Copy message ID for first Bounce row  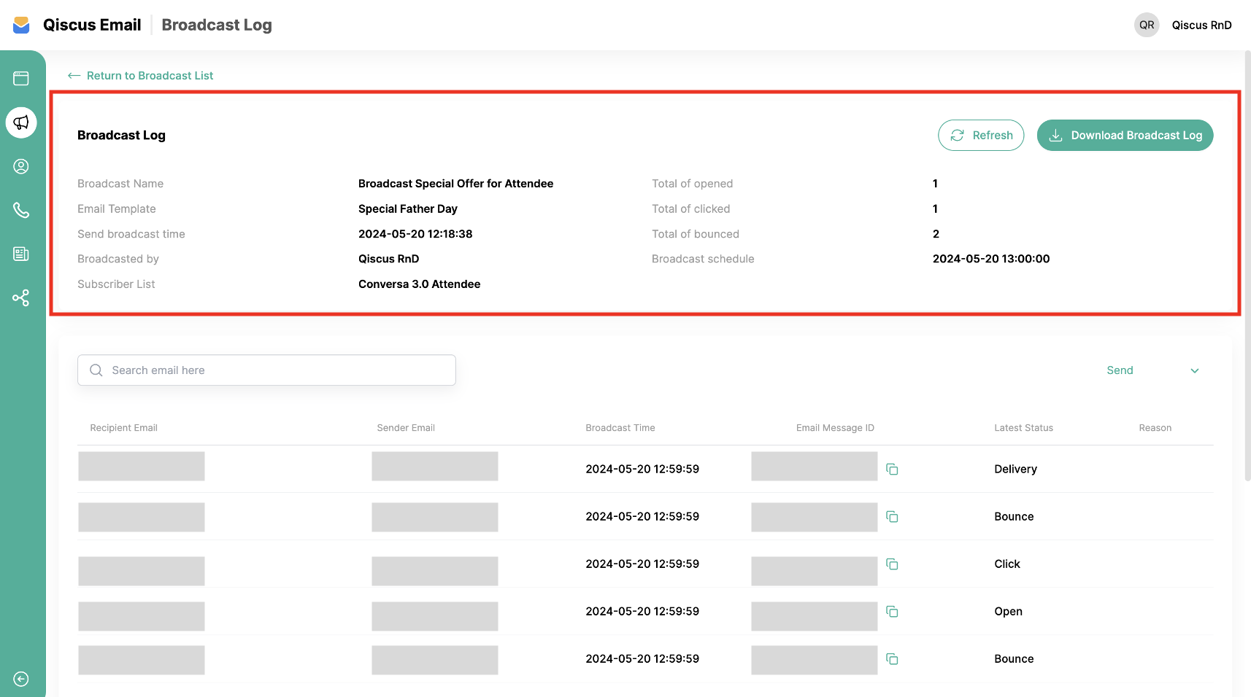click(x=892, y=516)
